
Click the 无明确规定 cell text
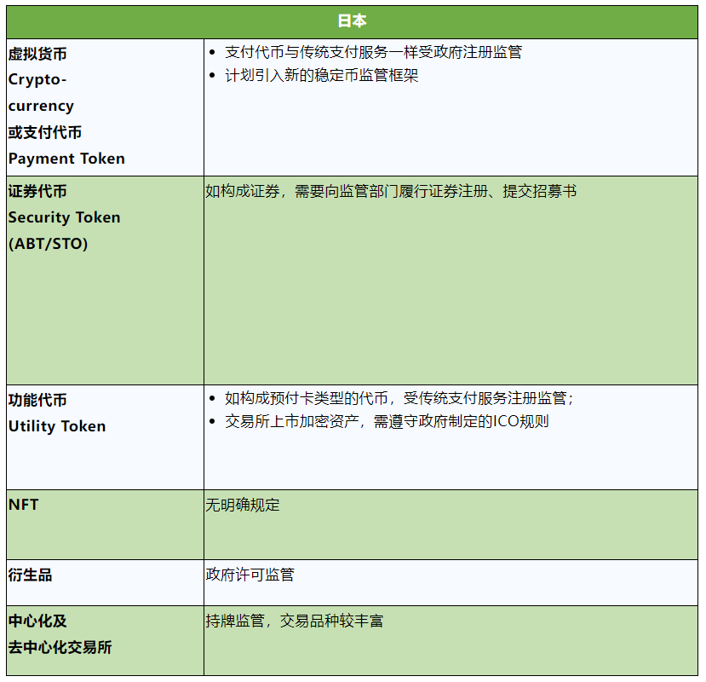point(242,505)
